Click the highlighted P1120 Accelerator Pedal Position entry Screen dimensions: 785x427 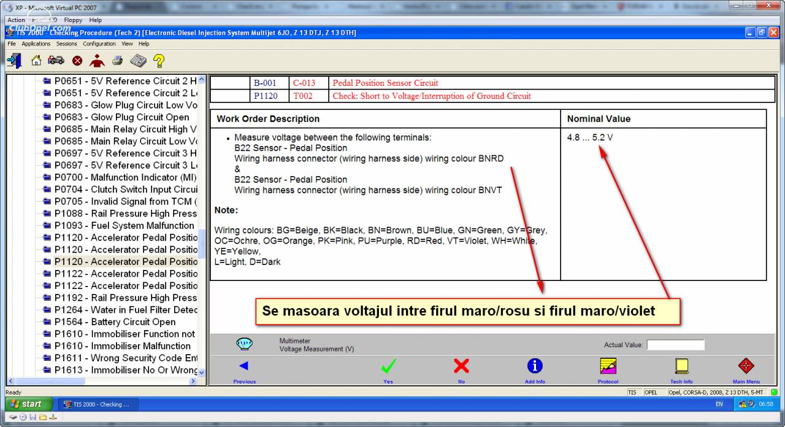[x=126, y=261]
